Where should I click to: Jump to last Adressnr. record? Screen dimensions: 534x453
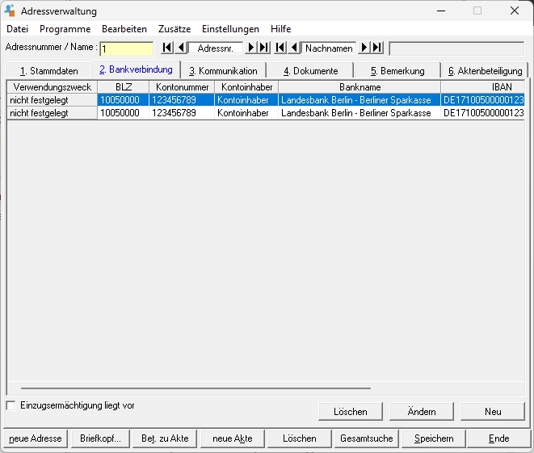(263, 48)
